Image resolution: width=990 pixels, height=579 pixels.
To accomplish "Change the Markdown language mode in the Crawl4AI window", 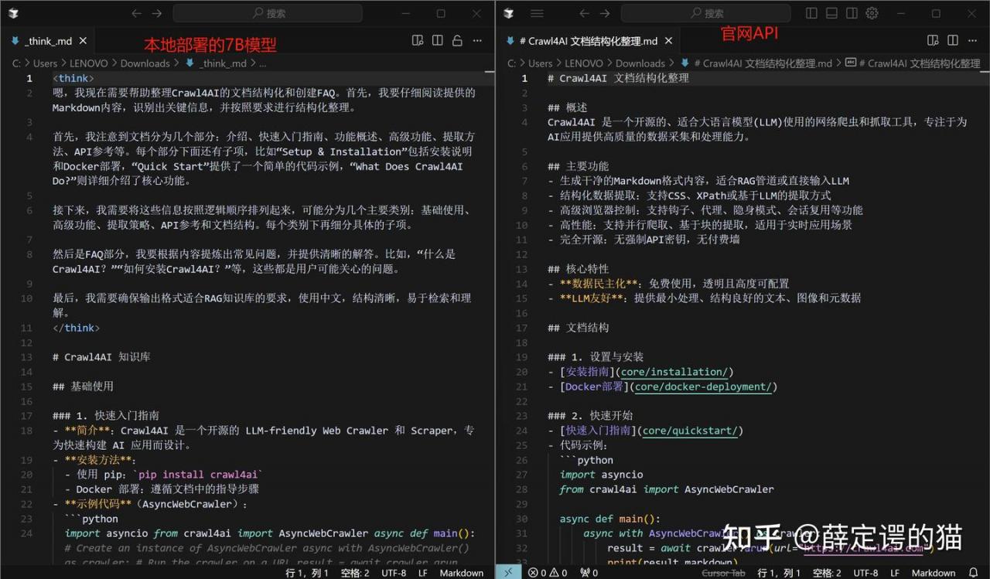I will [x=934, y=573].
